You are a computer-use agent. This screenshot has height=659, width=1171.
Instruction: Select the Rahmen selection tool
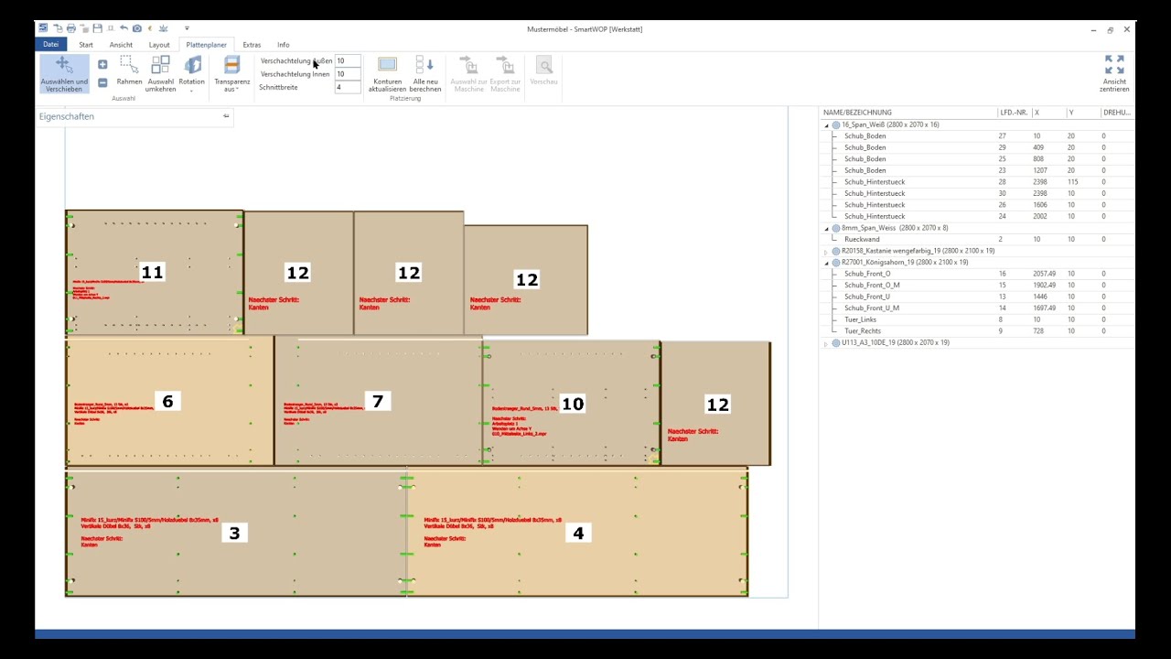129,71
